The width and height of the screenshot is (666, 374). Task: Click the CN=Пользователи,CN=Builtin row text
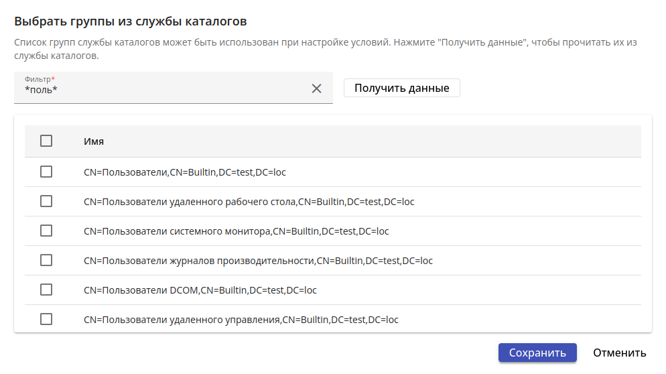[x=185, y=172]
